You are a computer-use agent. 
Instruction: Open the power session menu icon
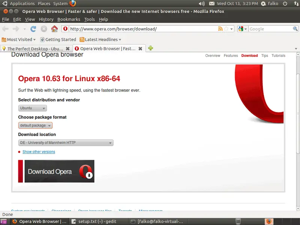coord(285,3)
